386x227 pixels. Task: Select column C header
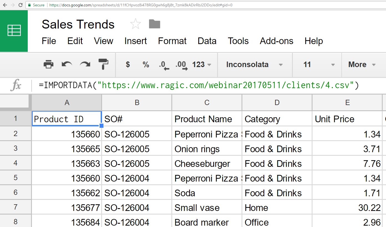pos(207,103)
